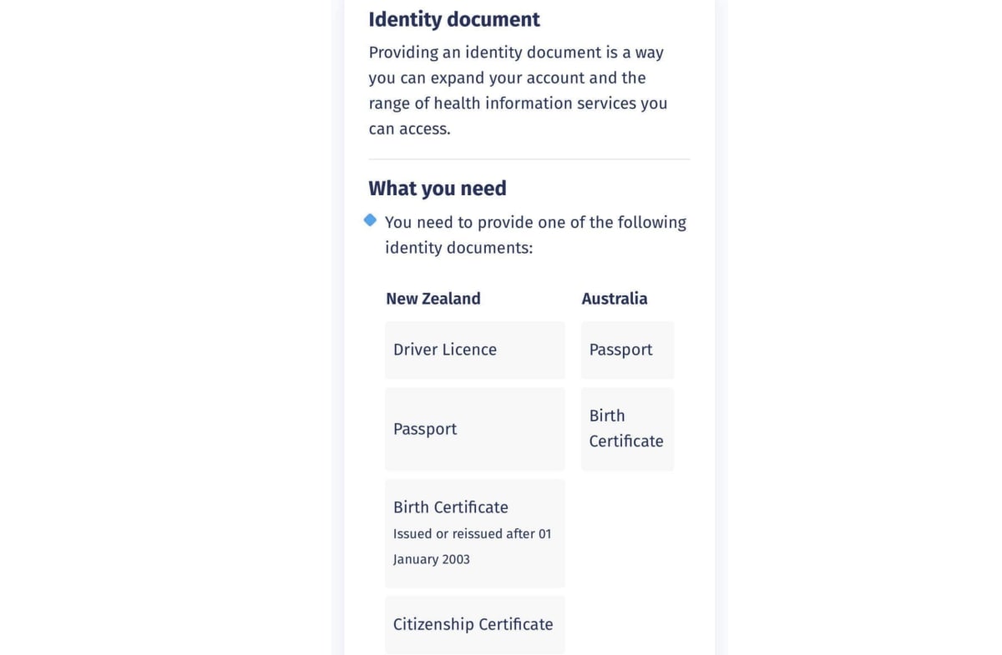Choose Passport under the New Zealand column

click(x=475, y=429)
